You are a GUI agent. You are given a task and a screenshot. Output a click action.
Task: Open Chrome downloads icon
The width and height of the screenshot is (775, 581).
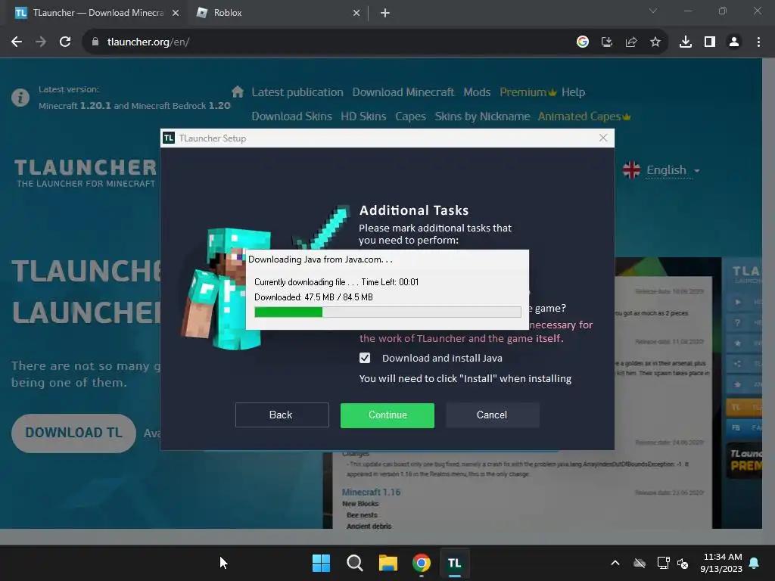click(686, 42)
